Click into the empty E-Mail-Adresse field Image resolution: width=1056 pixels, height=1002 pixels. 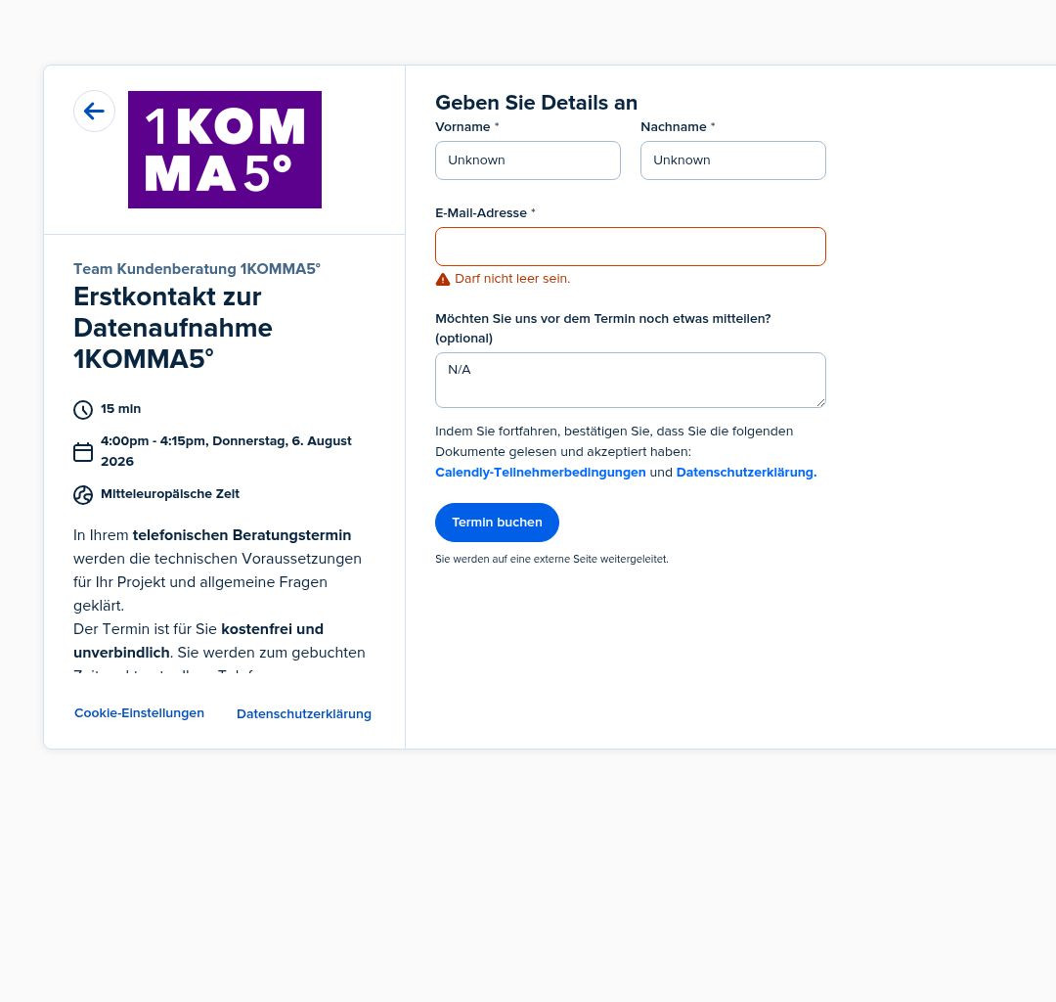coord(631,247)
